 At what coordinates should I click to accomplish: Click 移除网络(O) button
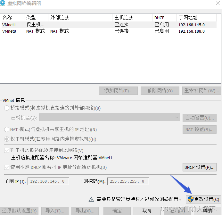pyautogui.click(x=160, y=91)
